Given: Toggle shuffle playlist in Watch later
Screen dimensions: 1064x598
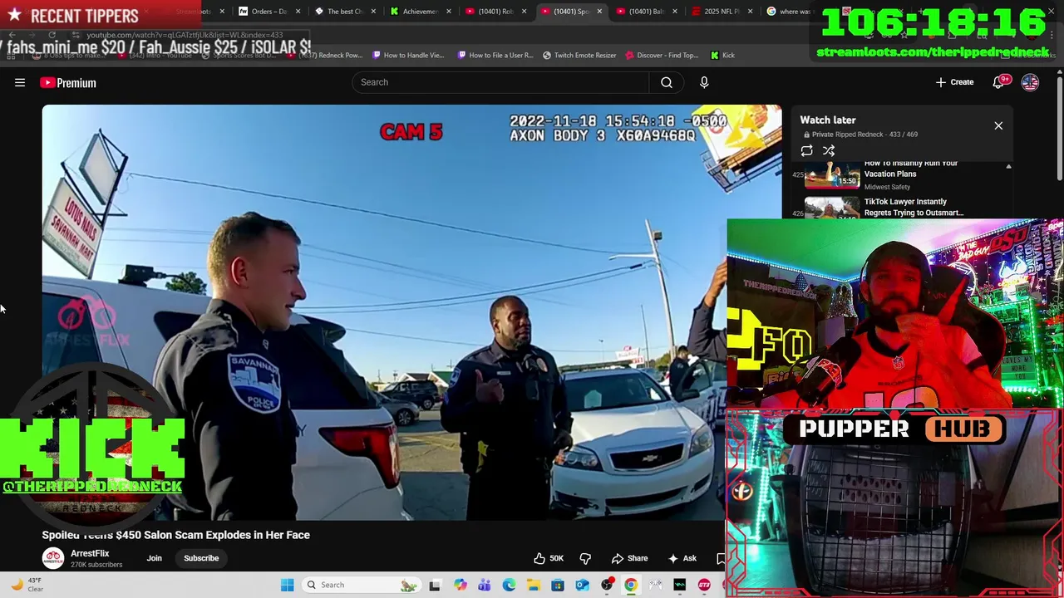Looking at the screenshot, I should tap(829, 150).
